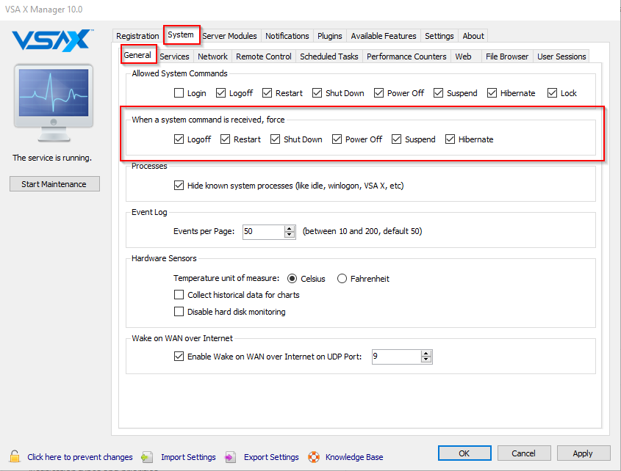Uncheck the Lock system command
This screenshot has width=621, height=471.
552,93
